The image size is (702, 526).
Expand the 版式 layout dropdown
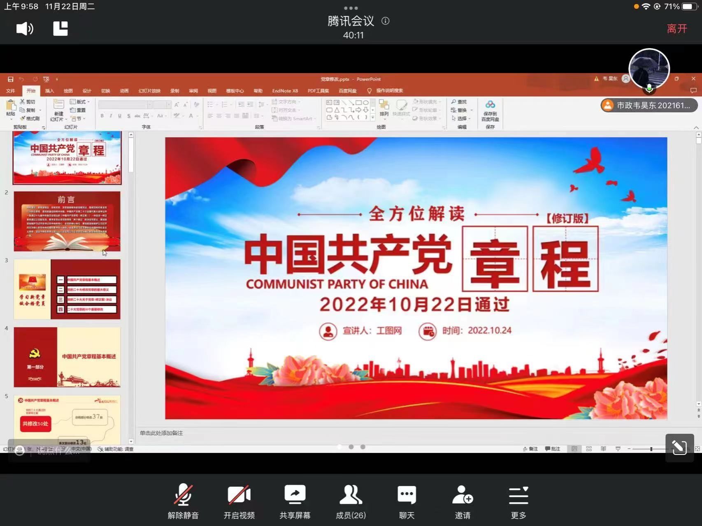(80, 102)
